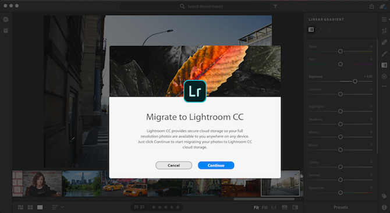Open the sort order dropdown
The width and height of the screenshot is (390, 213).
[58, 207]
